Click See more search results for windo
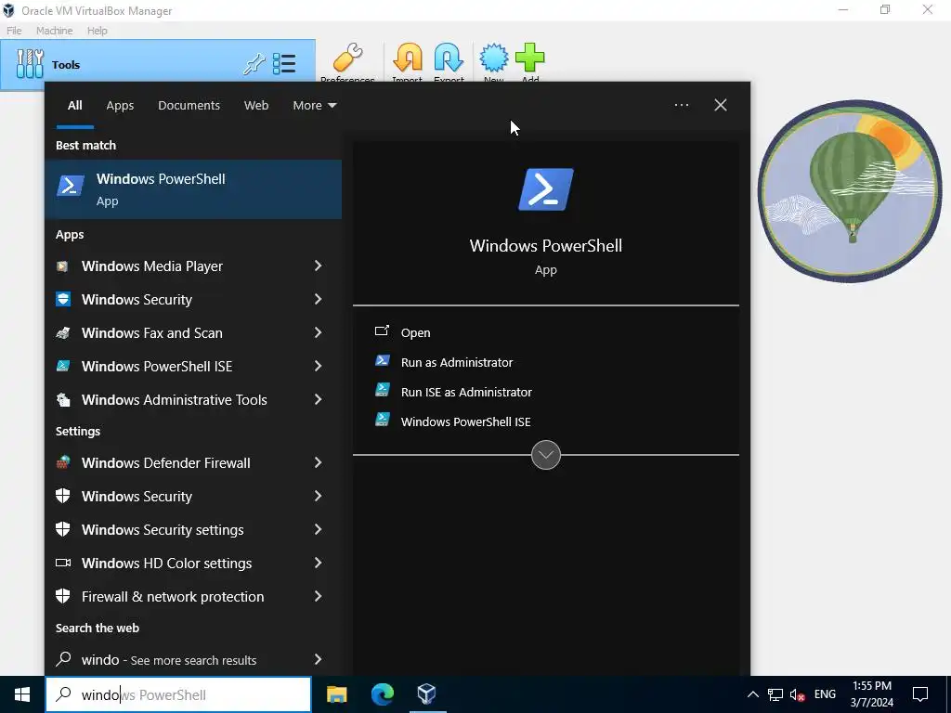This screenshot has height=713, width=951. pyautogui.click(x=193, y=660)
